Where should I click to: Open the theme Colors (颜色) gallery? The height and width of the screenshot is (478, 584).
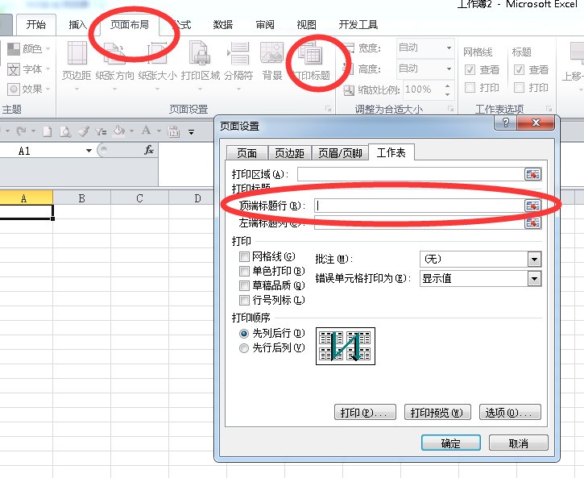(28, 48)
